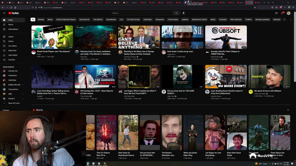Select World of Warcraft Classic chip
Image resolution: width=296 pixels, height=166 pixels.
pyautogui.click(x=66, y=19)
